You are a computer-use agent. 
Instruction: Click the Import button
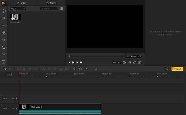coord(22,3)
